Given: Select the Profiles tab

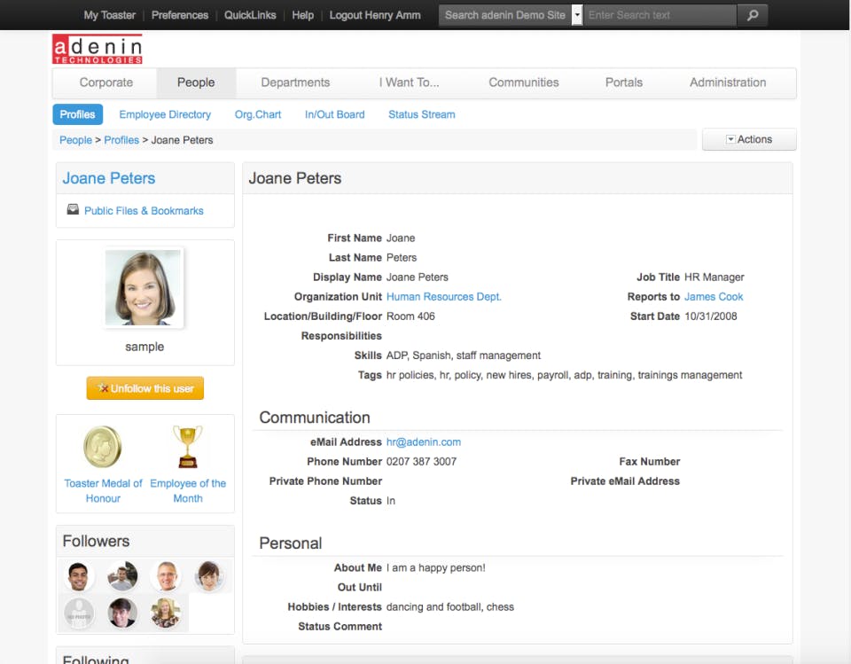Looking at the screenshot, I should pos(78,114).
